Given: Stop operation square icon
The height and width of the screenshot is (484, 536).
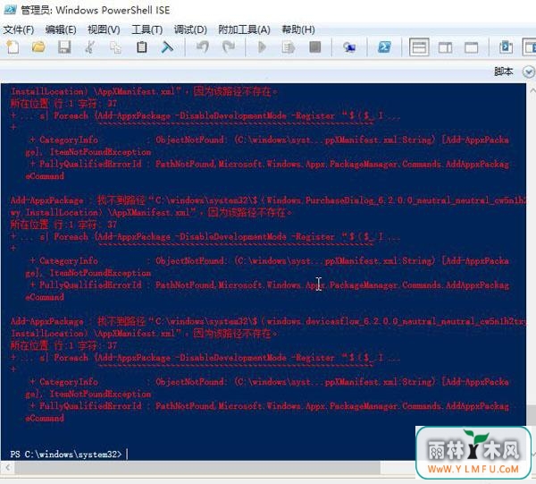Looking at the screenshot, I should tap(314, 47).
